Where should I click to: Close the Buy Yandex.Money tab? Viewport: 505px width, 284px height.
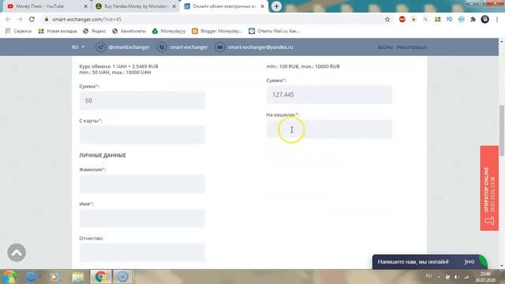pyautogui.click(x=174, y=6)
